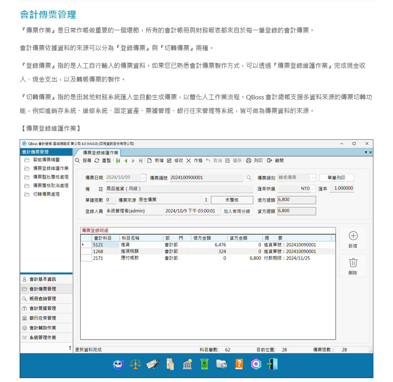393x382 pixels.
Task: Click the folder with gear dock icon
Action: pyautogui.click(x=222, y=364)
